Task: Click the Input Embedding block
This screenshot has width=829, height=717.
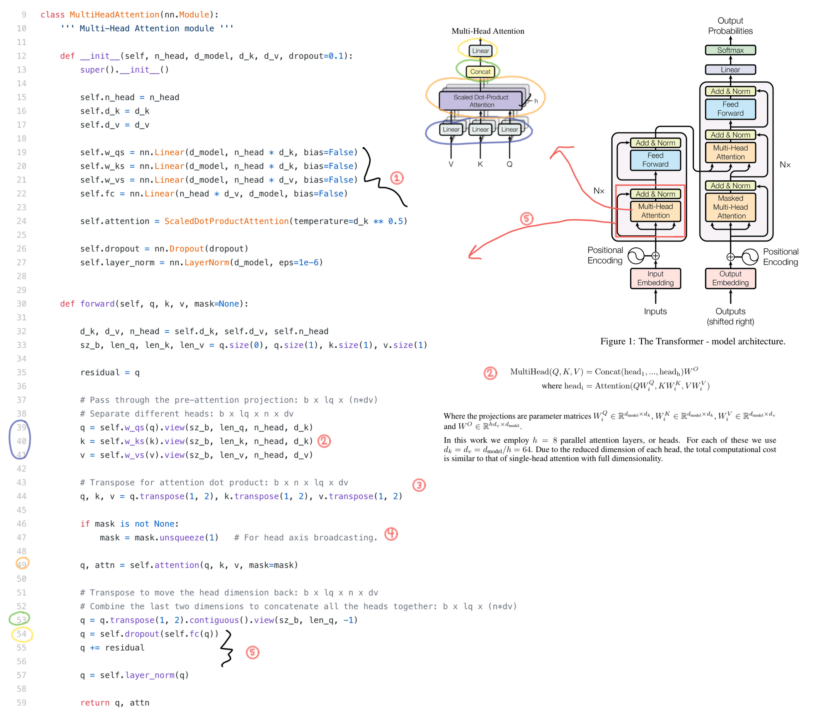Action: (x=655, y=278)
